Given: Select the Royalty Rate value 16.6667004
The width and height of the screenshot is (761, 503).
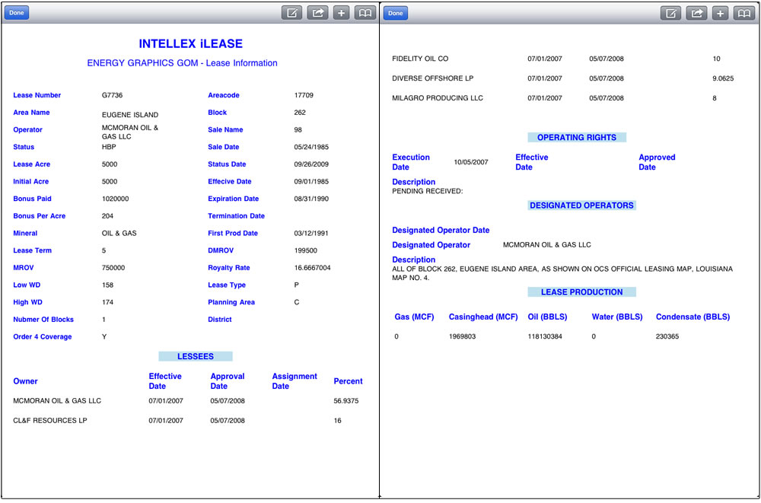Looking at the screenshot, I should click(313, 268).
